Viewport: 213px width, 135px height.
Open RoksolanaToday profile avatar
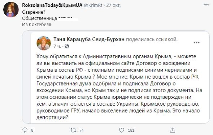[11, 9]
